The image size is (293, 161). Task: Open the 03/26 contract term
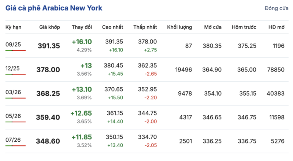[x=13, y=92]
